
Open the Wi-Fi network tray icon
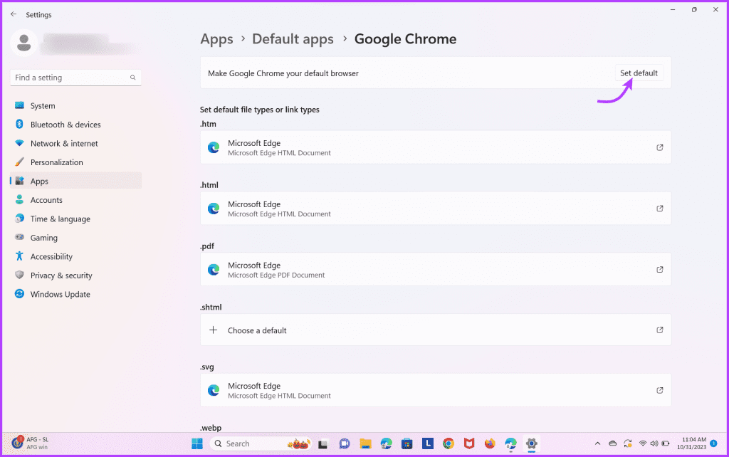643,443
